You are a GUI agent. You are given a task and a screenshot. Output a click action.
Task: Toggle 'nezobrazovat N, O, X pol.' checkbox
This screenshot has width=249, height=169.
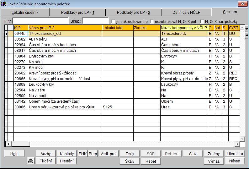click(152, 22)
